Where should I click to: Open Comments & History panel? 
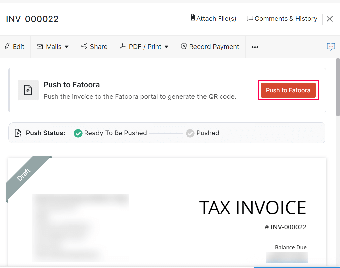(282, 19)
